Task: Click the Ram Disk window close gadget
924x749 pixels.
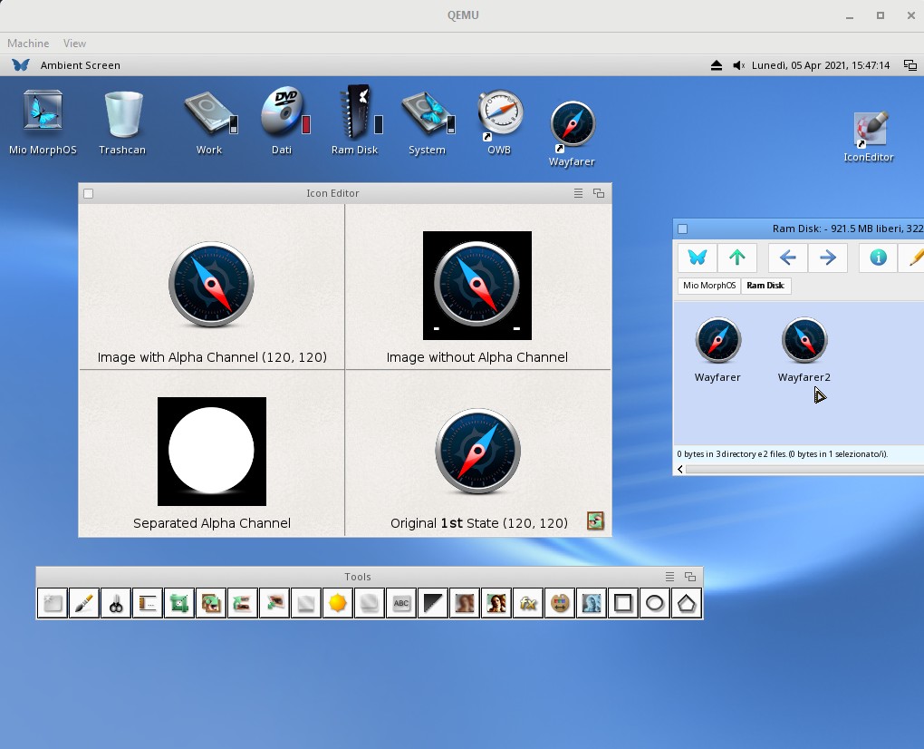Action: pyautogui.click(x=683, y=229)
